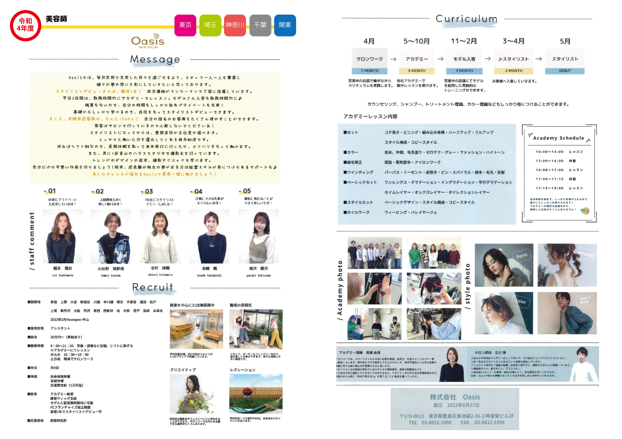The height and width of the screenshot is (439, 622).
Task: Click the -01 staff comment number
Action: click(x=50, y=191)
